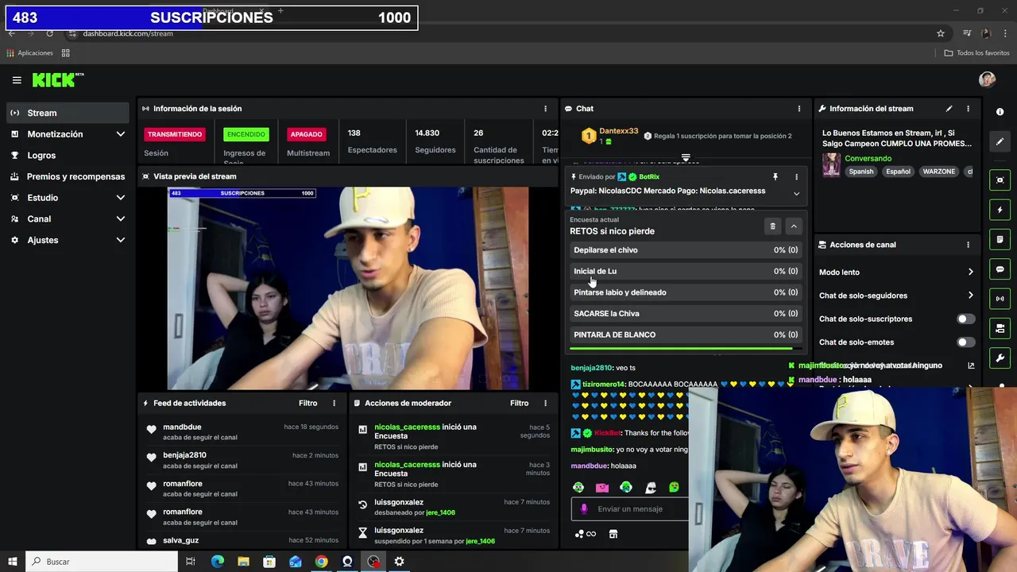Click the info icon in right sidebar

[1000, 112]
